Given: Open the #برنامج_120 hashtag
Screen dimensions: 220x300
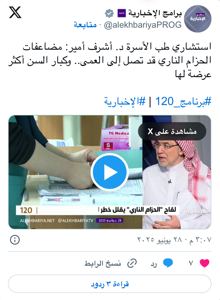Looking at the screenshot, I should pos(183,101).
